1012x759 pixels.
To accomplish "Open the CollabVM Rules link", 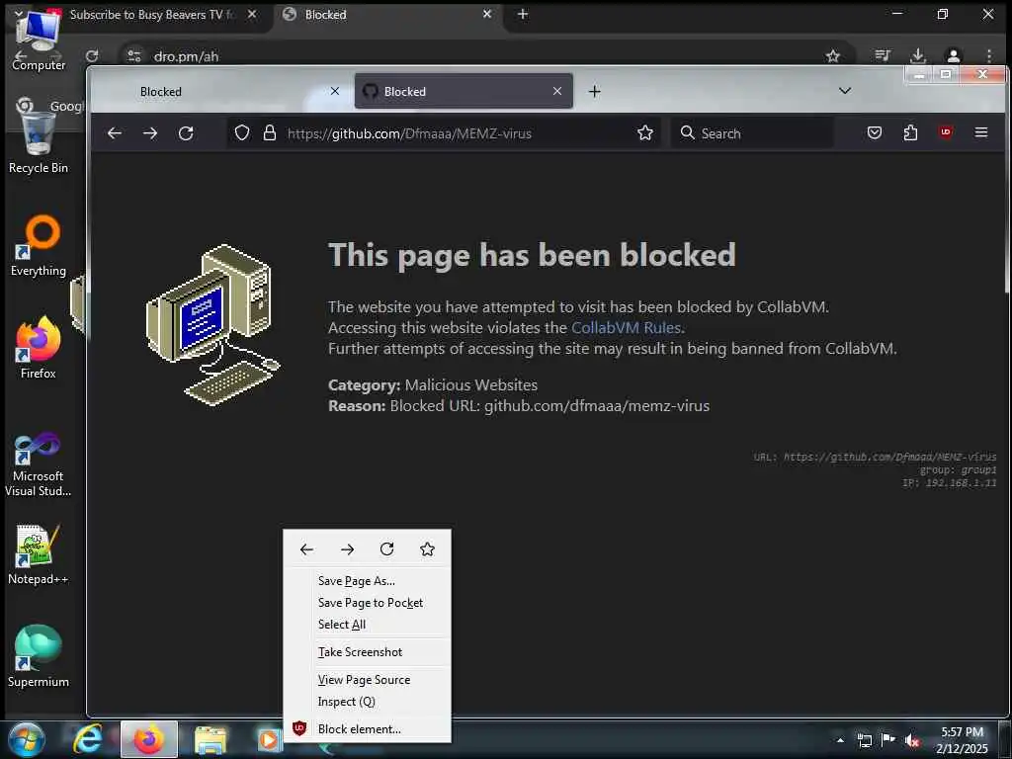I will (626, 327).
